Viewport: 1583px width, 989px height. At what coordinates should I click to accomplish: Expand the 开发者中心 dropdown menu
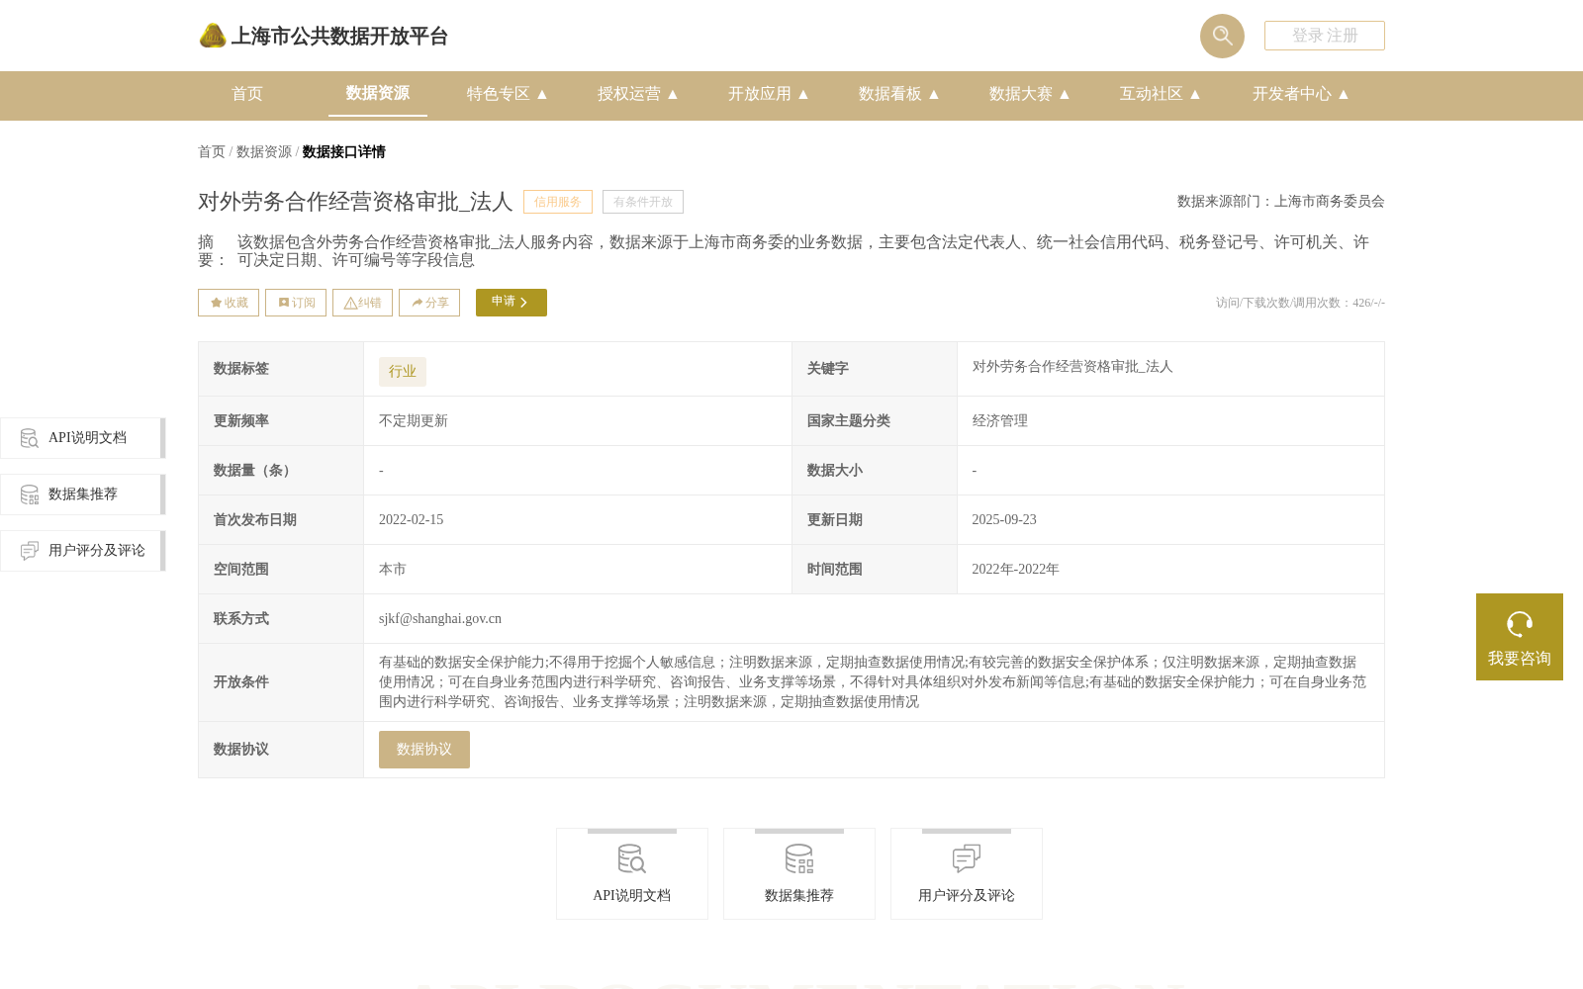[x=1301, y=94]
